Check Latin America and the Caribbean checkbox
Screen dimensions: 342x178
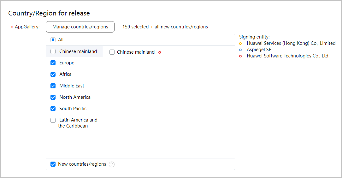pos(53,120)
